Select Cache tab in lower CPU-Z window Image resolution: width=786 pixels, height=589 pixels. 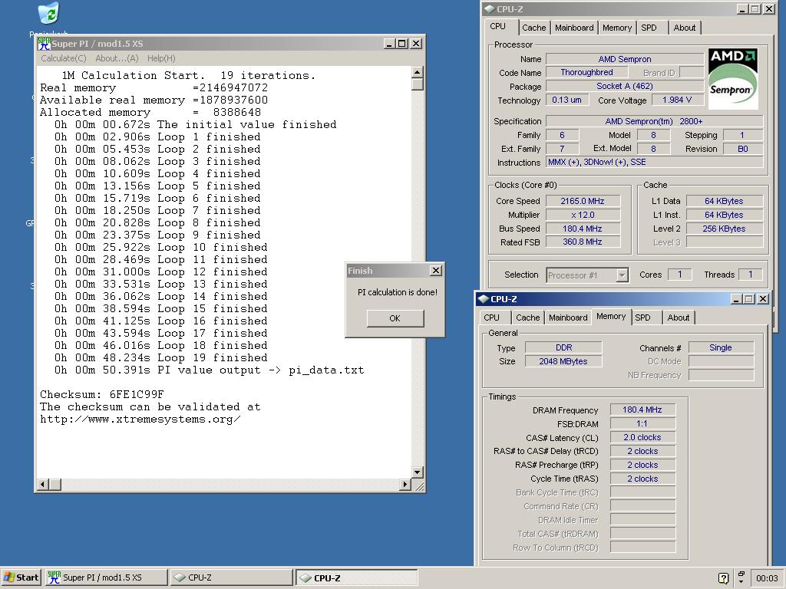tap(528, 318)
